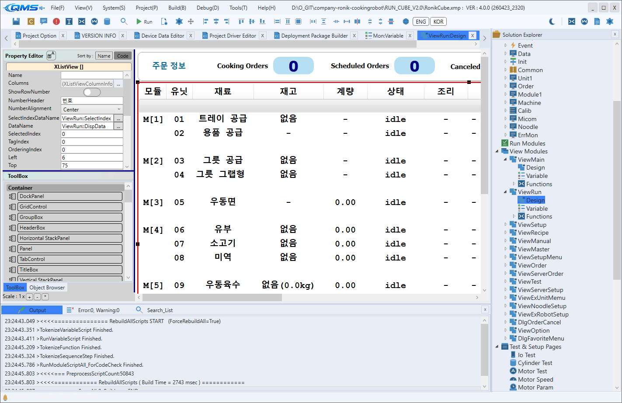Open the File(F) menu
622x403 pixels.
(58, 8)
